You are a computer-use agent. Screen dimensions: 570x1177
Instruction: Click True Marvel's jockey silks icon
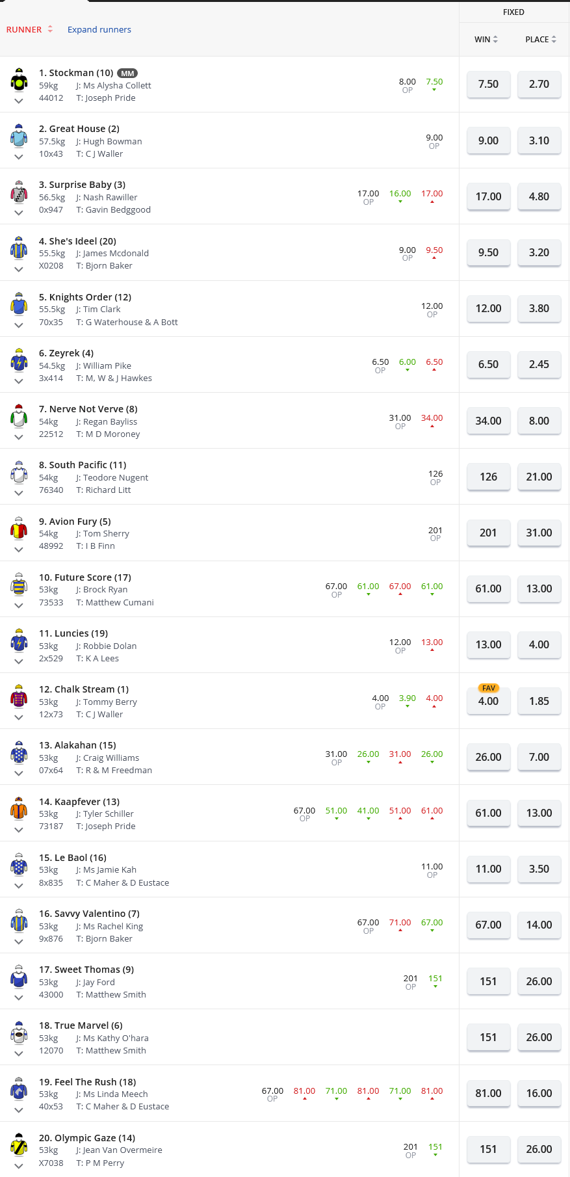tap(19, 1033)
